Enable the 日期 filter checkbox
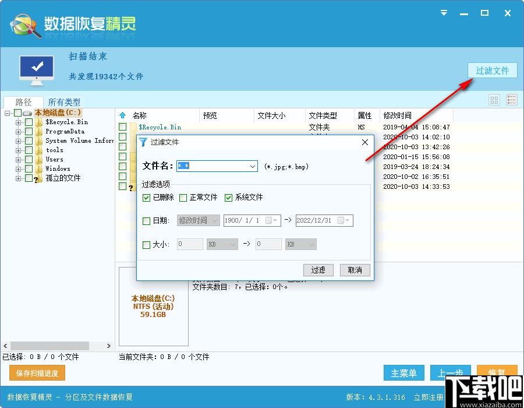The image size is (524, 408). (x=147, y=221)
